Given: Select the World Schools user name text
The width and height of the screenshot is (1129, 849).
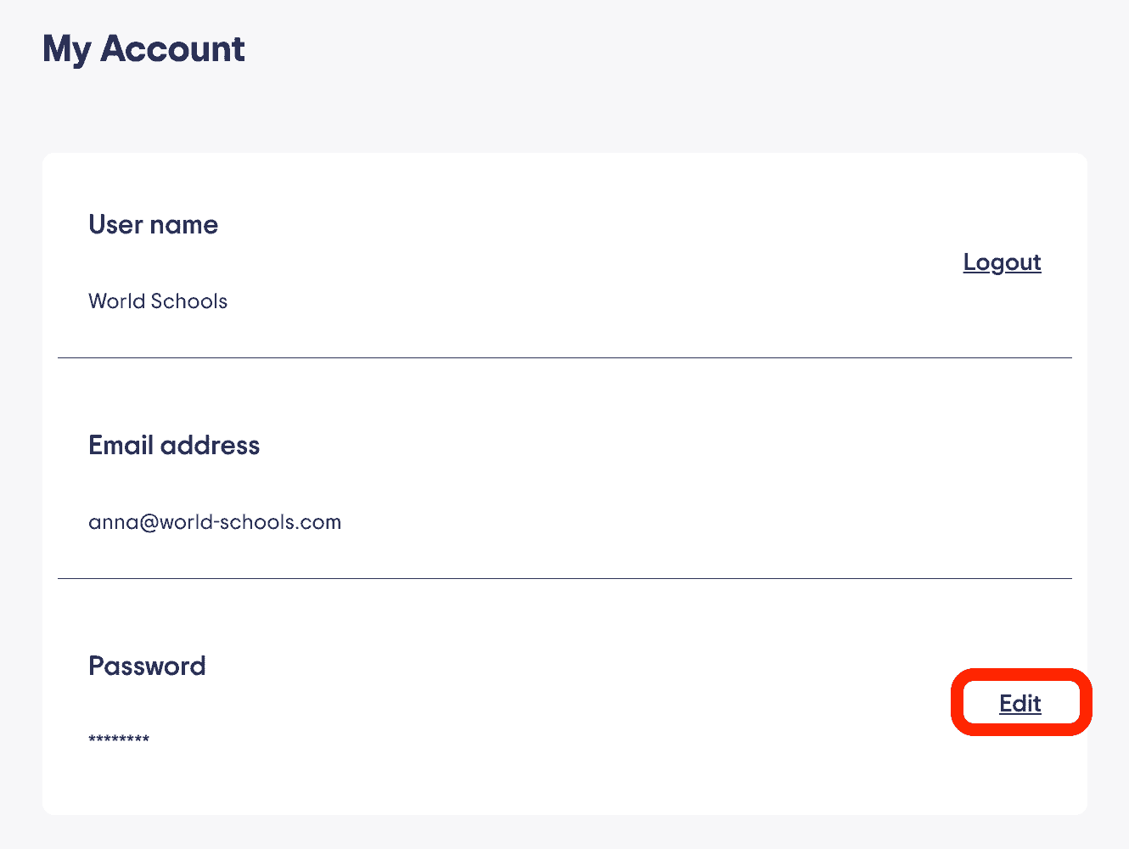Looking at the screenshot, I should (158, 301).
